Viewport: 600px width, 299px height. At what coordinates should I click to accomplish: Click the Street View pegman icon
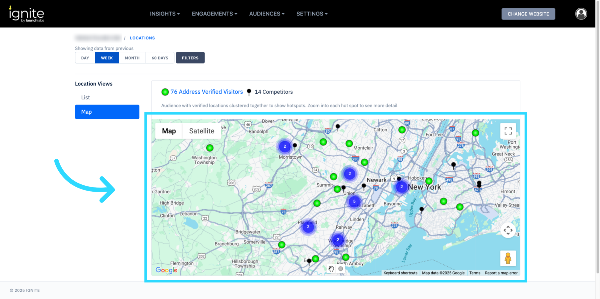pyautogui.click(x=508, y=258)
